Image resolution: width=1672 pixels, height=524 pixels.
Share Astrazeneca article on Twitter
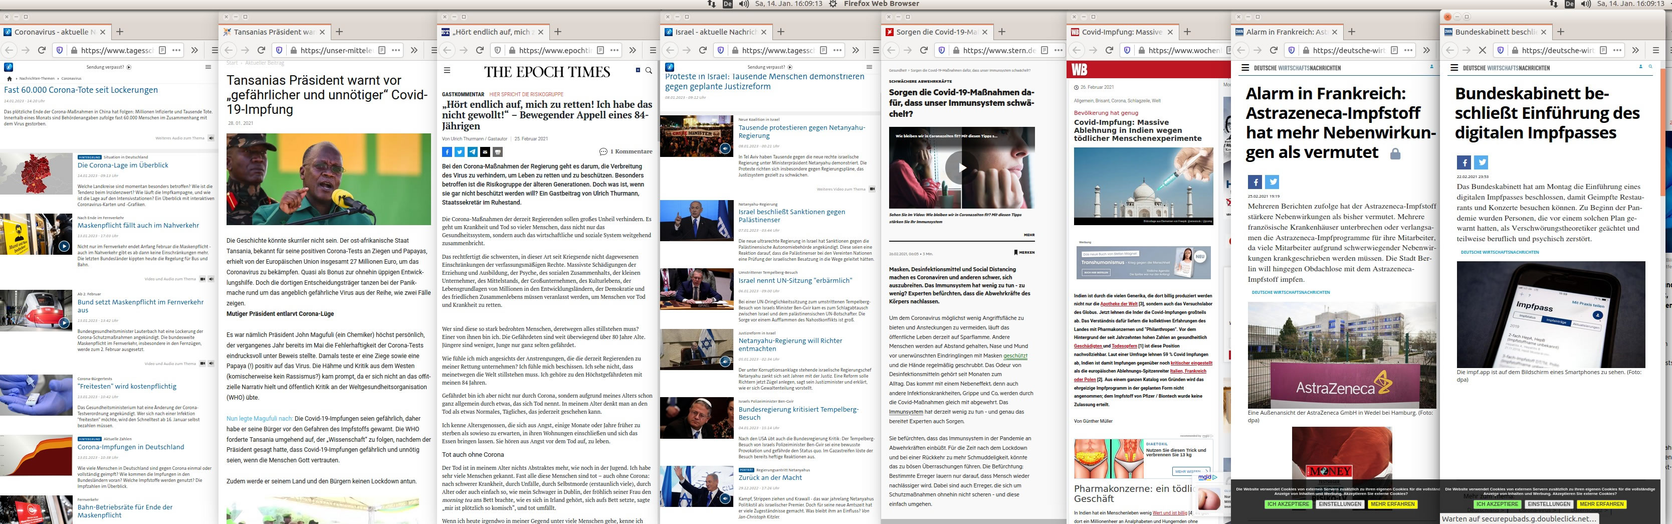coord(1272,183)
